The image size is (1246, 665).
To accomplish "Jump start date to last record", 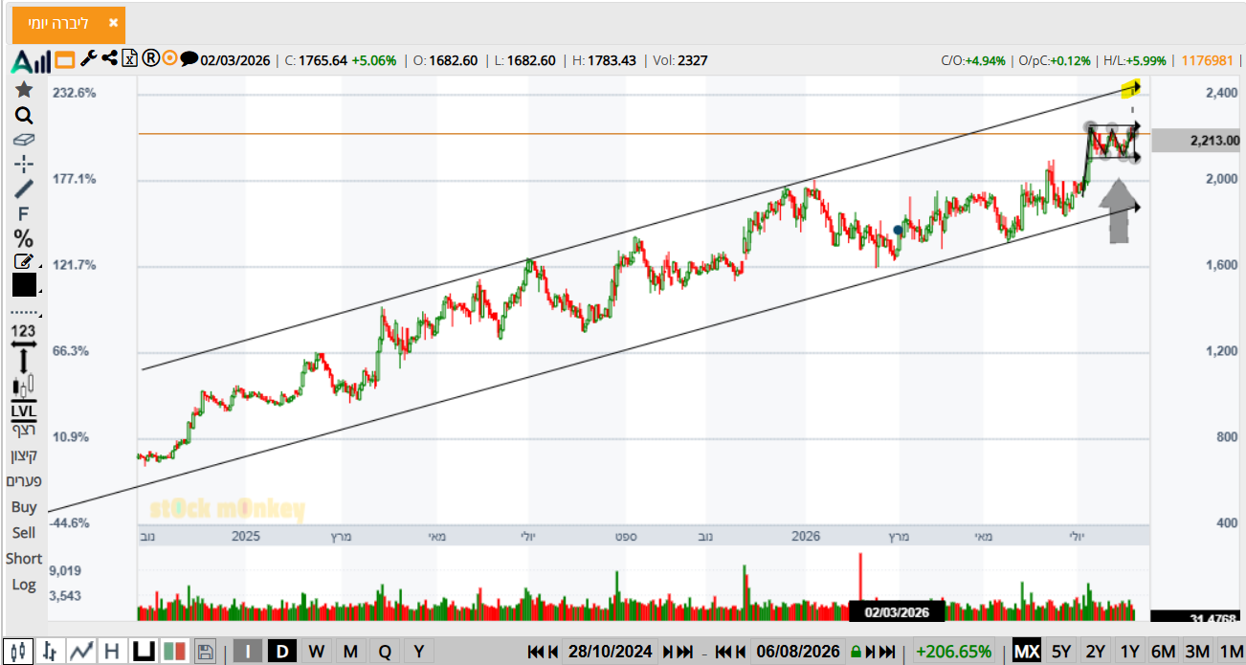I will coord(684,652).
